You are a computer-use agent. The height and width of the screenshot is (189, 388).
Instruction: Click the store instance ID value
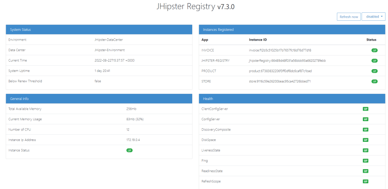280,82
